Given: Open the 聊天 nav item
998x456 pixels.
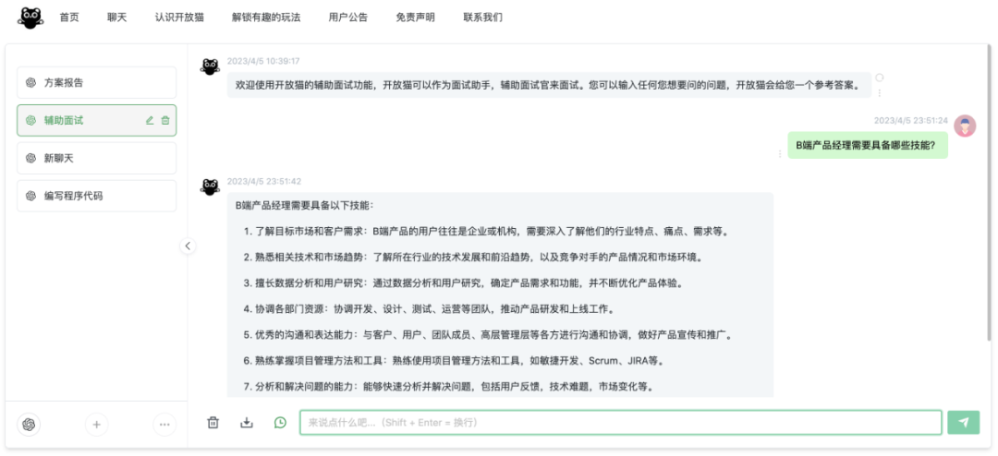Looking at the screenshot, I should coord(117,18).
